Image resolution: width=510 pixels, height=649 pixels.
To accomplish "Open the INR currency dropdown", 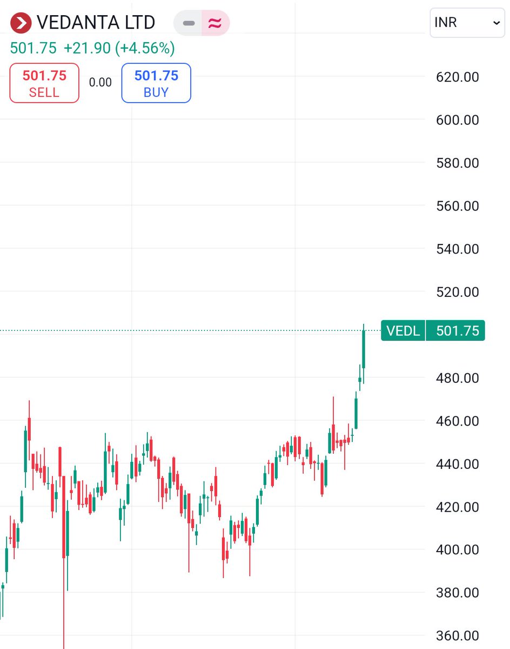I will click(x=467, y=23).
